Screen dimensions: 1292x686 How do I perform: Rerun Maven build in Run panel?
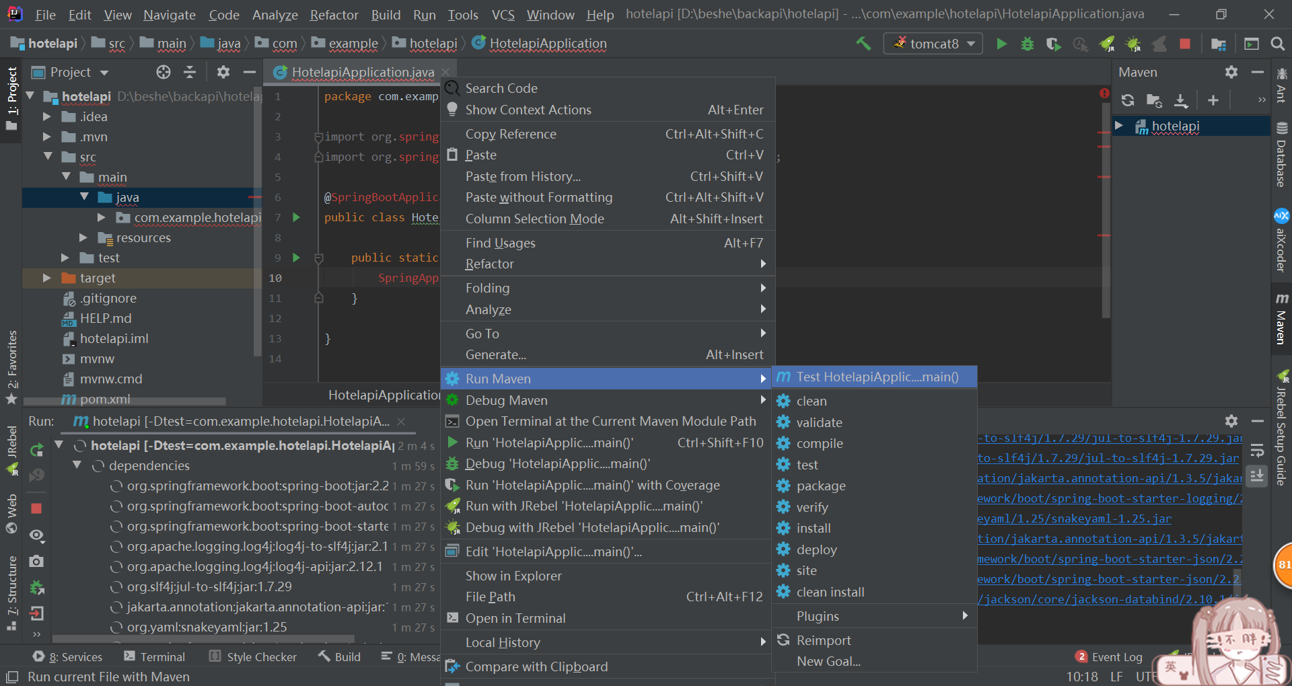tap(37, 450)
